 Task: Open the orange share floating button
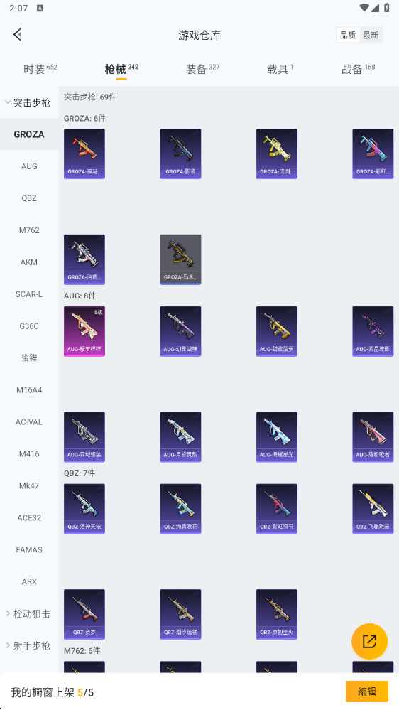[370, 641]
